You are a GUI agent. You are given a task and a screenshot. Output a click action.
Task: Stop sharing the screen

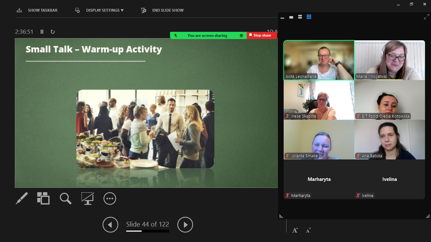262,35
